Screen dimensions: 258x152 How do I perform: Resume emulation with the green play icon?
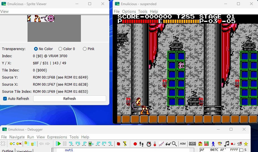click(58, 144)
